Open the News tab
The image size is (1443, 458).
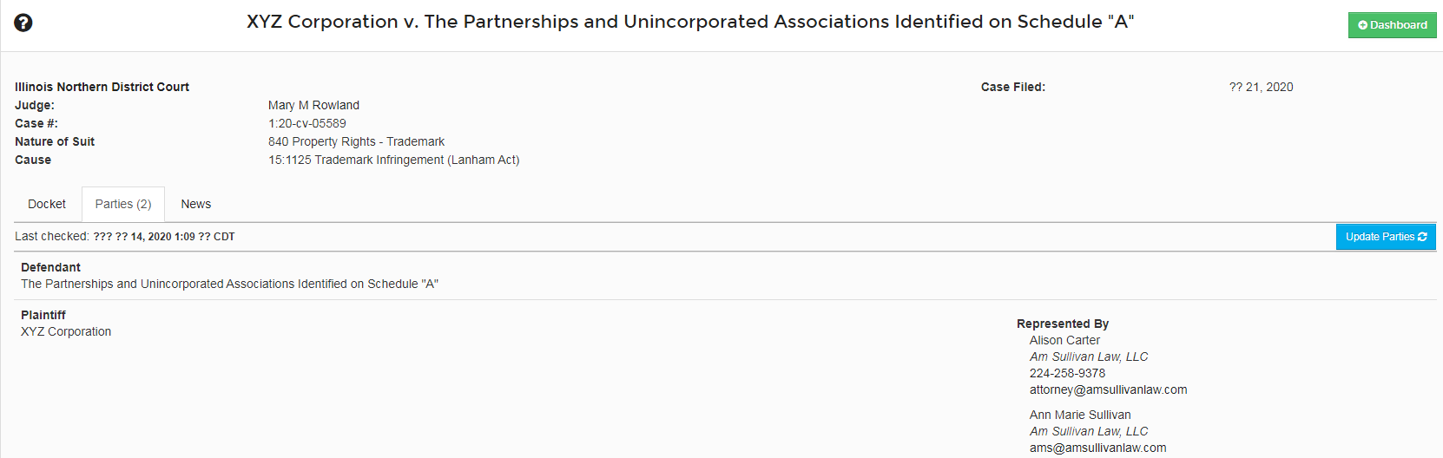point(196,204)
